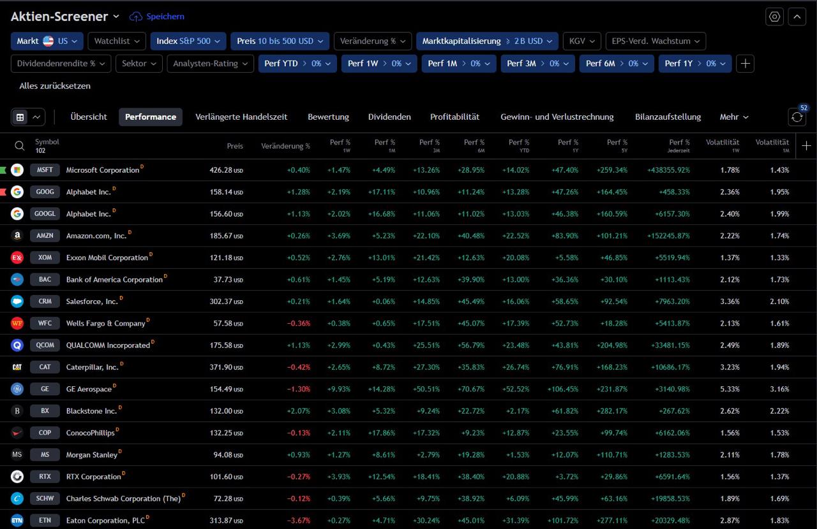Click the AMZN ticker symbol badge

point(45,236)
